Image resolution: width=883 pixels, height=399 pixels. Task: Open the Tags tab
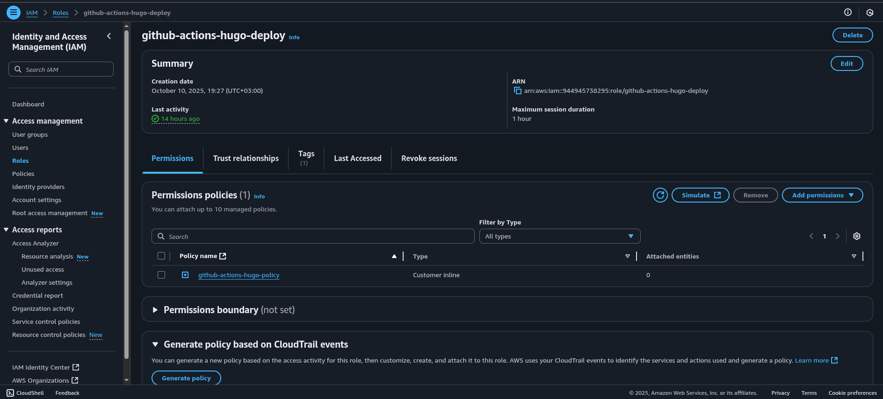(x=306, y=158)
